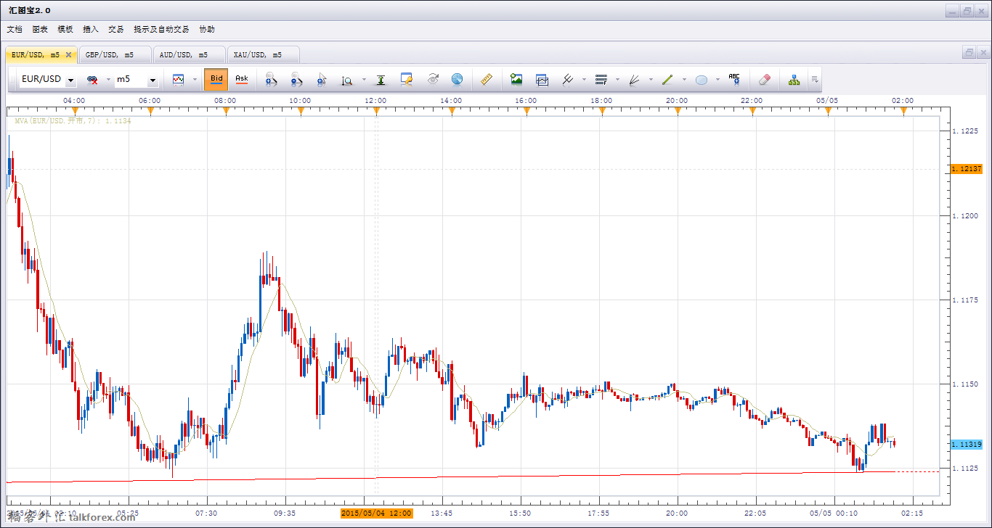Open the 图表 menu
This screenshot has height=528, width=992.
(40, 30)
